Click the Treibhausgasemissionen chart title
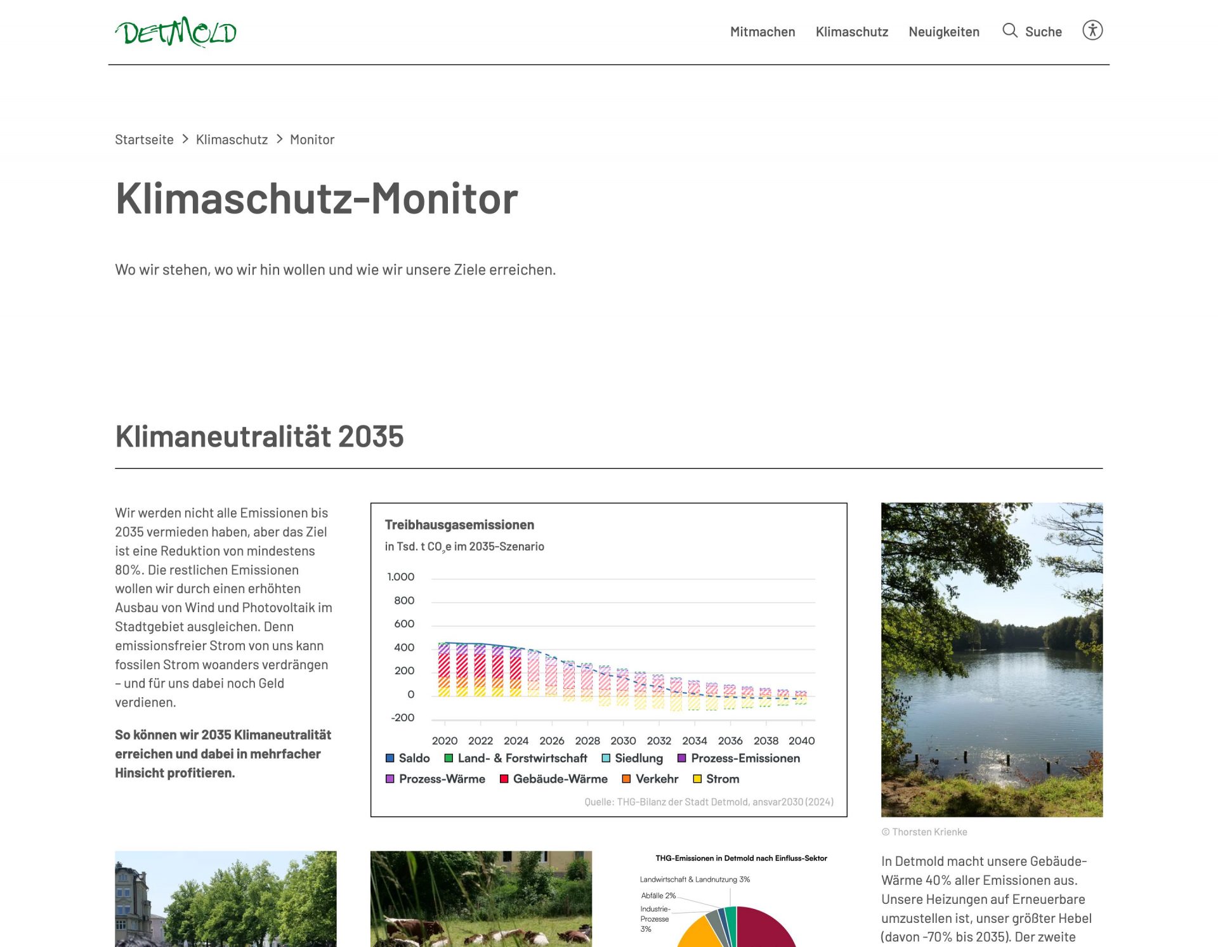The image size is (1218, 947). 459,525
